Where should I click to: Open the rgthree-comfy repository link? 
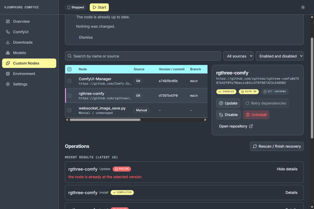click(x=236, y=126)
